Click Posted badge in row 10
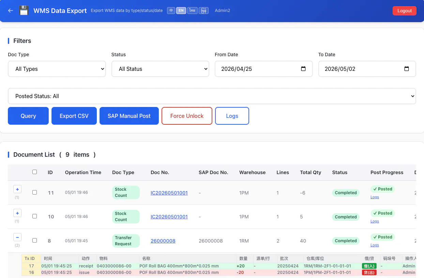Viewport: 424px width, 278px height. (382, 213)
